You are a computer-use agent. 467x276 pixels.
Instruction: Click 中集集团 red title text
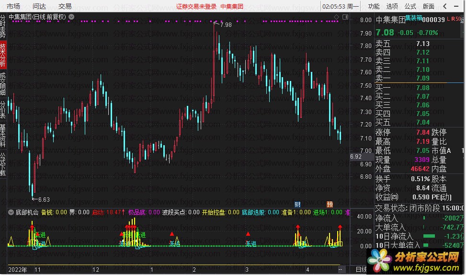(x=232, y=6)
